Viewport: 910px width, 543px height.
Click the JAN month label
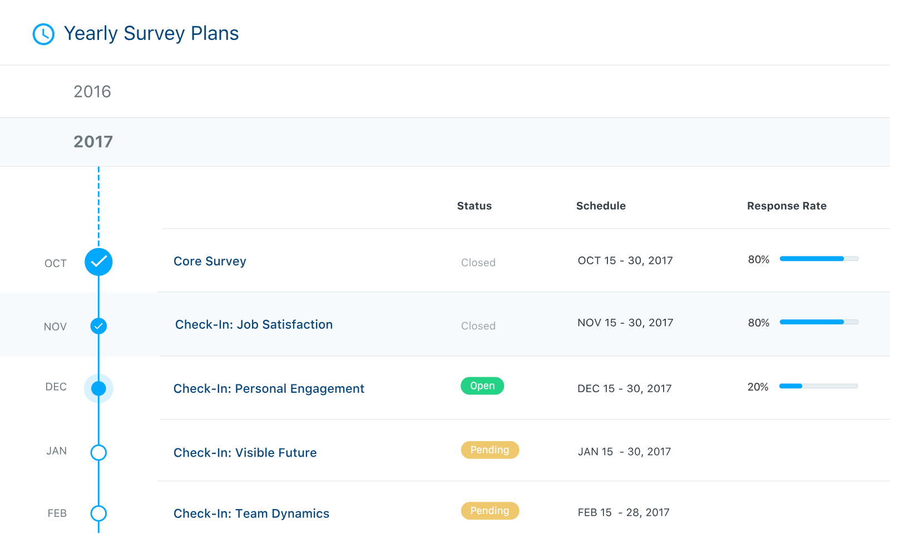57,451
